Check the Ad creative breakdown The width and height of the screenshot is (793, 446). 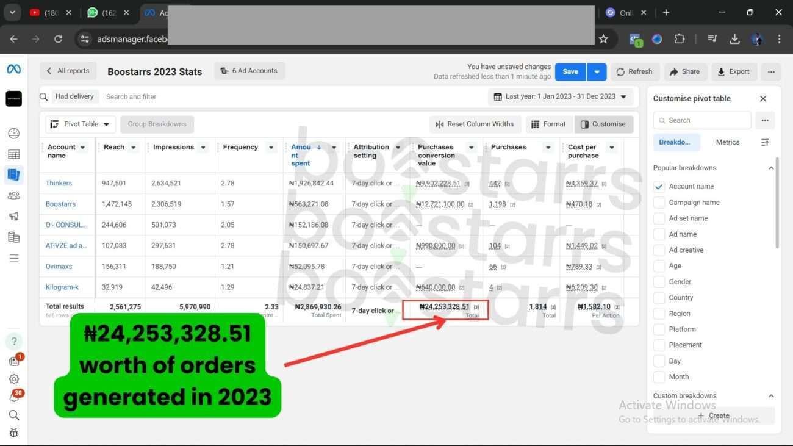(659, 250)
